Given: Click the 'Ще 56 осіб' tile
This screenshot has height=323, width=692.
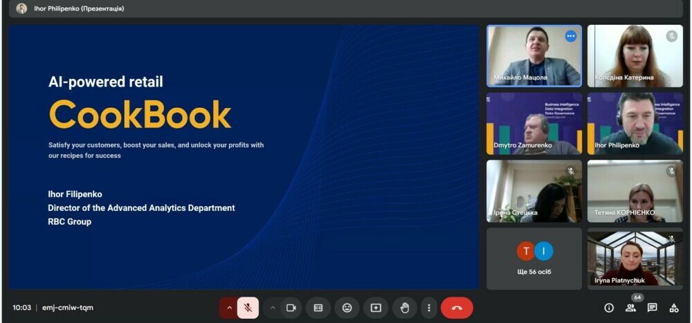Looking at the screenshot, I should click(534, 258).
